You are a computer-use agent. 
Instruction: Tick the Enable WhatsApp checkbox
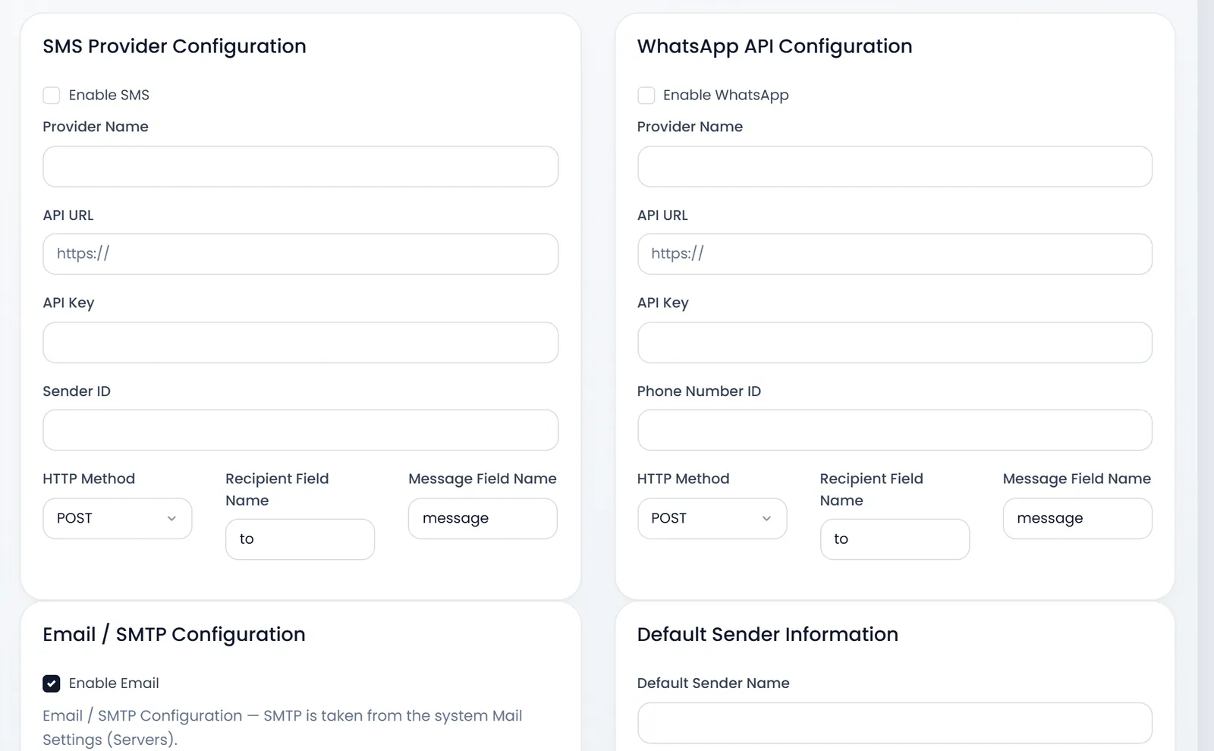646,96
